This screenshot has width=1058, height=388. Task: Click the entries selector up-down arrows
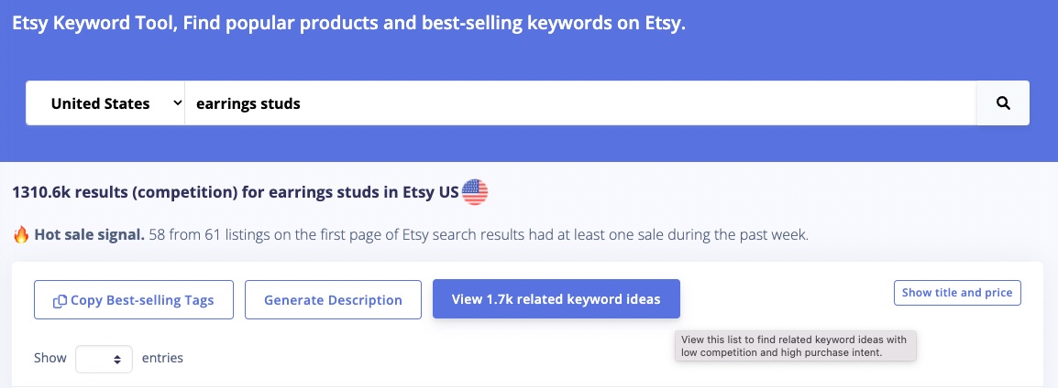coord(117,360)
